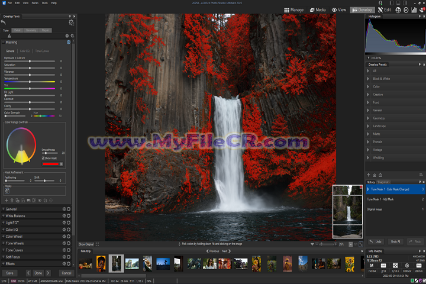Viewport: 426px width, 284px height.
Task: Close the Masking group with blue circle icon
Action: tap(69, 42)
